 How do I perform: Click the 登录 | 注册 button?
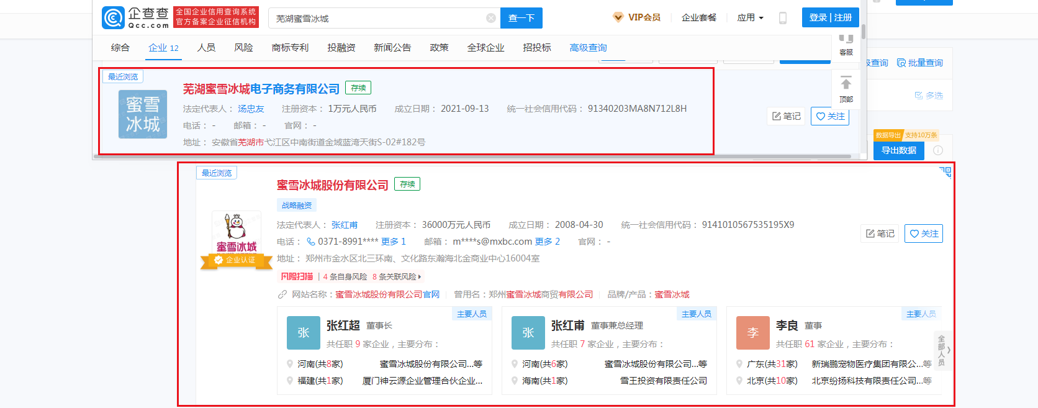[831, 17]
